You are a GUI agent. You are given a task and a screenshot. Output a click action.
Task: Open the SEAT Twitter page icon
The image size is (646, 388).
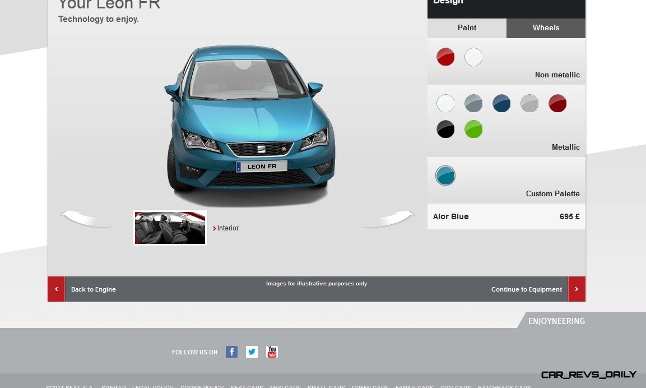coord(252,352)
